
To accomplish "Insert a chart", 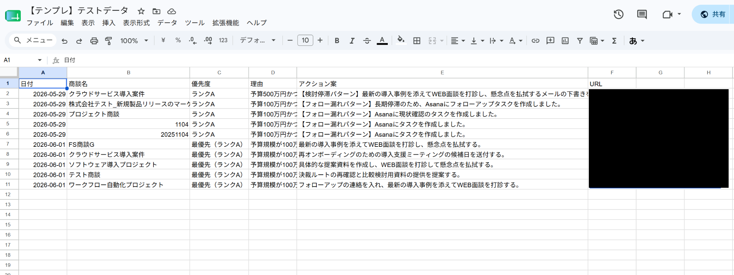I will (565, 41).
